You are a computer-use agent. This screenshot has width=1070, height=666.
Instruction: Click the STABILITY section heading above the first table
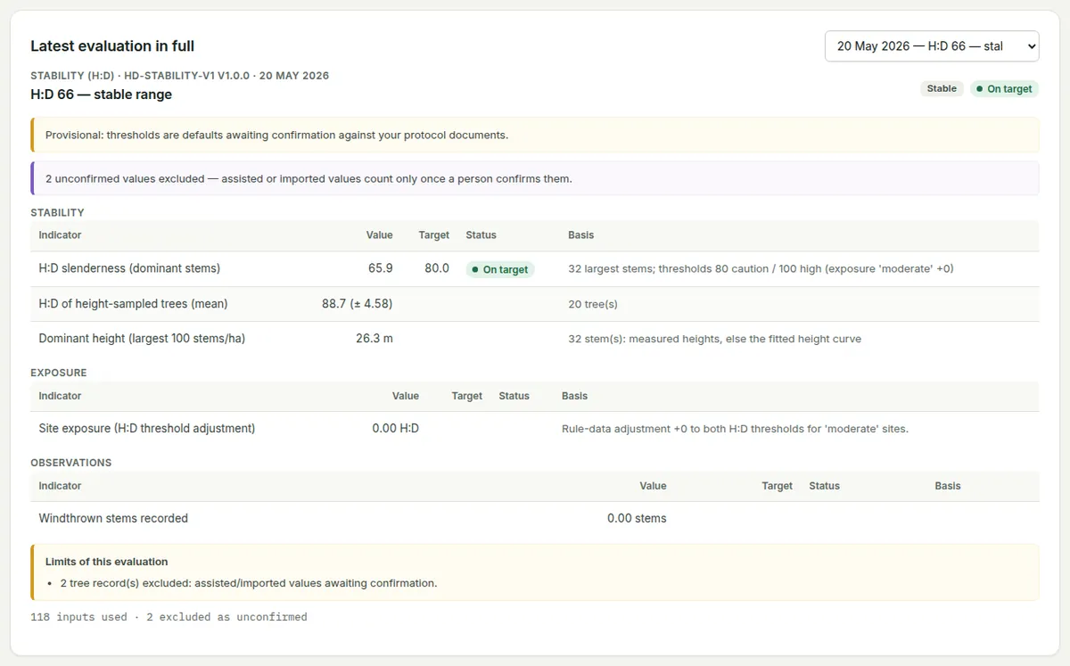(57, 213)
